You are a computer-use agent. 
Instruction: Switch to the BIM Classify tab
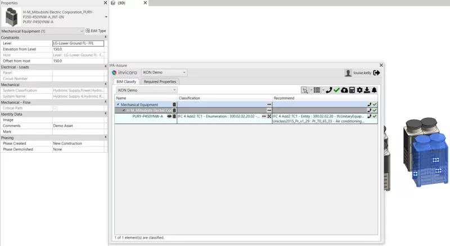pos(126,81)
